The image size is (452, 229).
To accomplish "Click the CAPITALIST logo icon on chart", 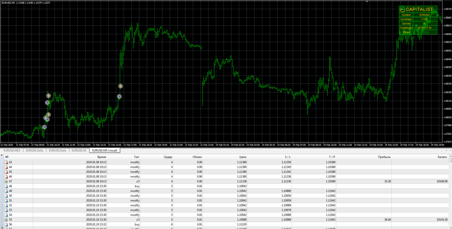I will tap(403, 9).
